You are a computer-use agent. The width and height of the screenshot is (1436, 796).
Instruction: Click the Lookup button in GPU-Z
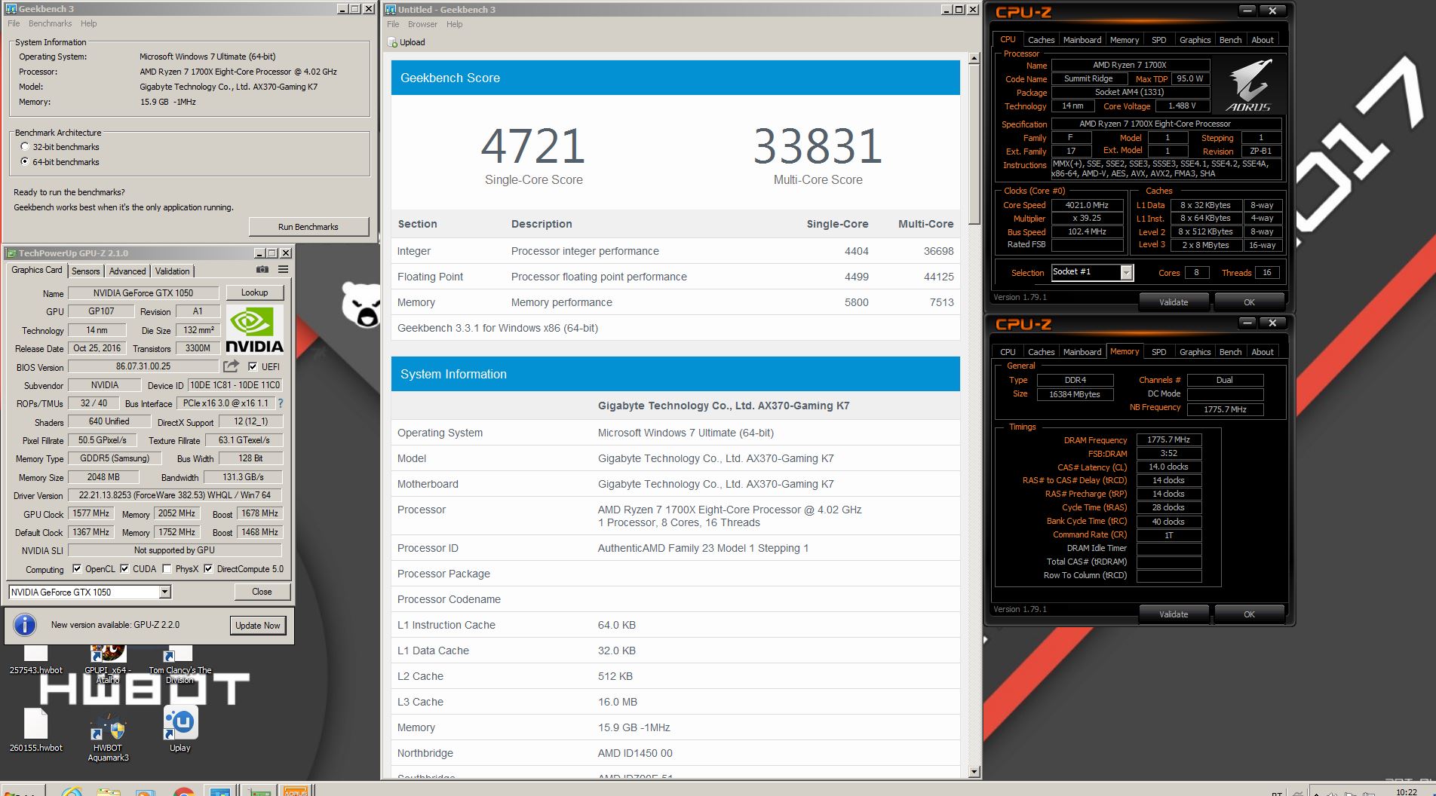pos(254,292)
